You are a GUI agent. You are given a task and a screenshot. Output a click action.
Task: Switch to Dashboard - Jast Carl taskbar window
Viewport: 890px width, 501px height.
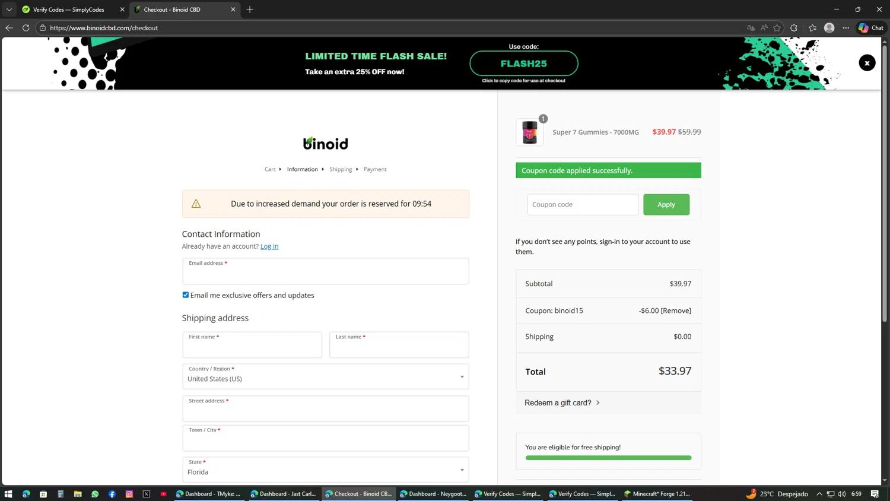point(284,494)
